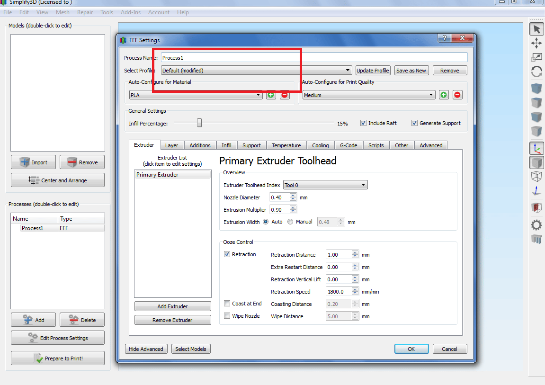
Task: Click into the Process Name text field
Action: coord(314,58)
